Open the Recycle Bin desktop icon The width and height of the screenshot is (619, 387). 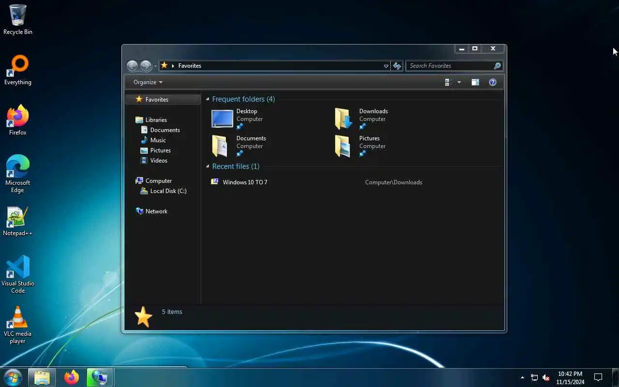click(x=18, y=20)
